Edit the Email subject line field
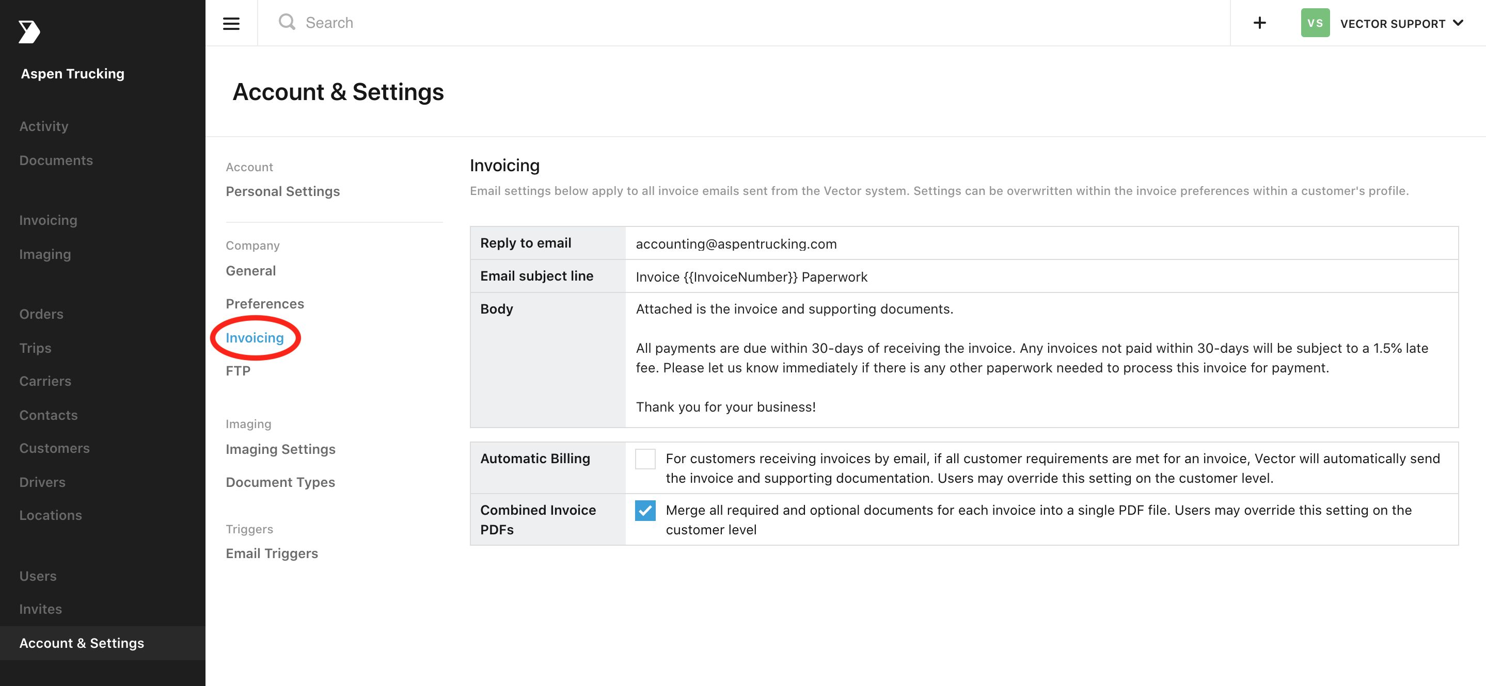 pos(1041,276)
